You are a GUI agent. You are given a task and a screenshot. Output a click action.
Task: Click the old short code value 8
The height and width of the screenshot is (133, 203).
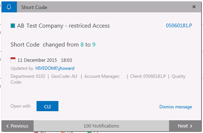point(82,44)
